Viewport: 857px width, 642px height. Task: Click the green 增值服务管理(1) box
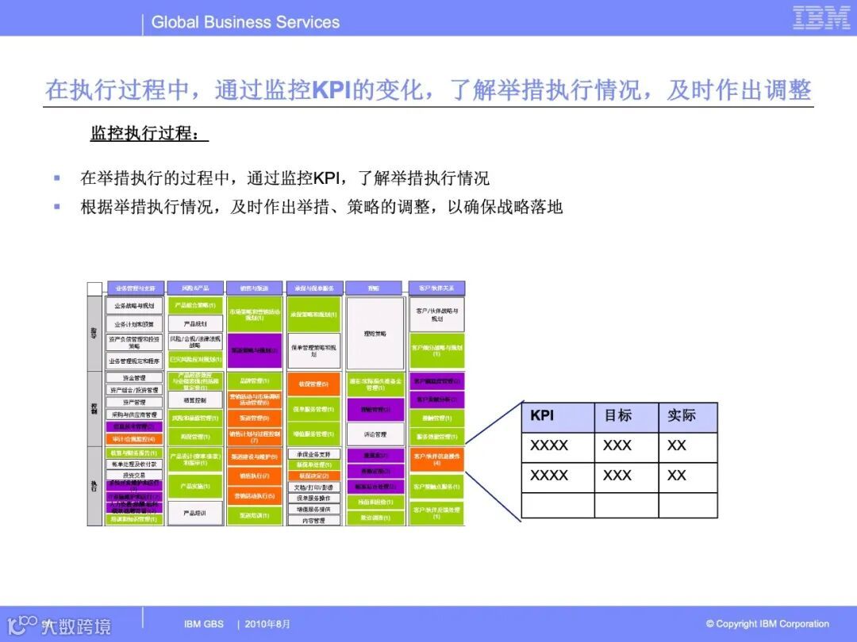313,434
